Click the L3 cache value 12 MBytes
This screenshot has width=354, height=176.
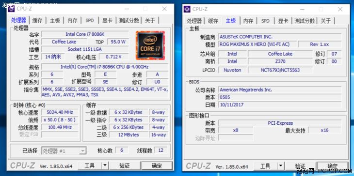[129, 135]
